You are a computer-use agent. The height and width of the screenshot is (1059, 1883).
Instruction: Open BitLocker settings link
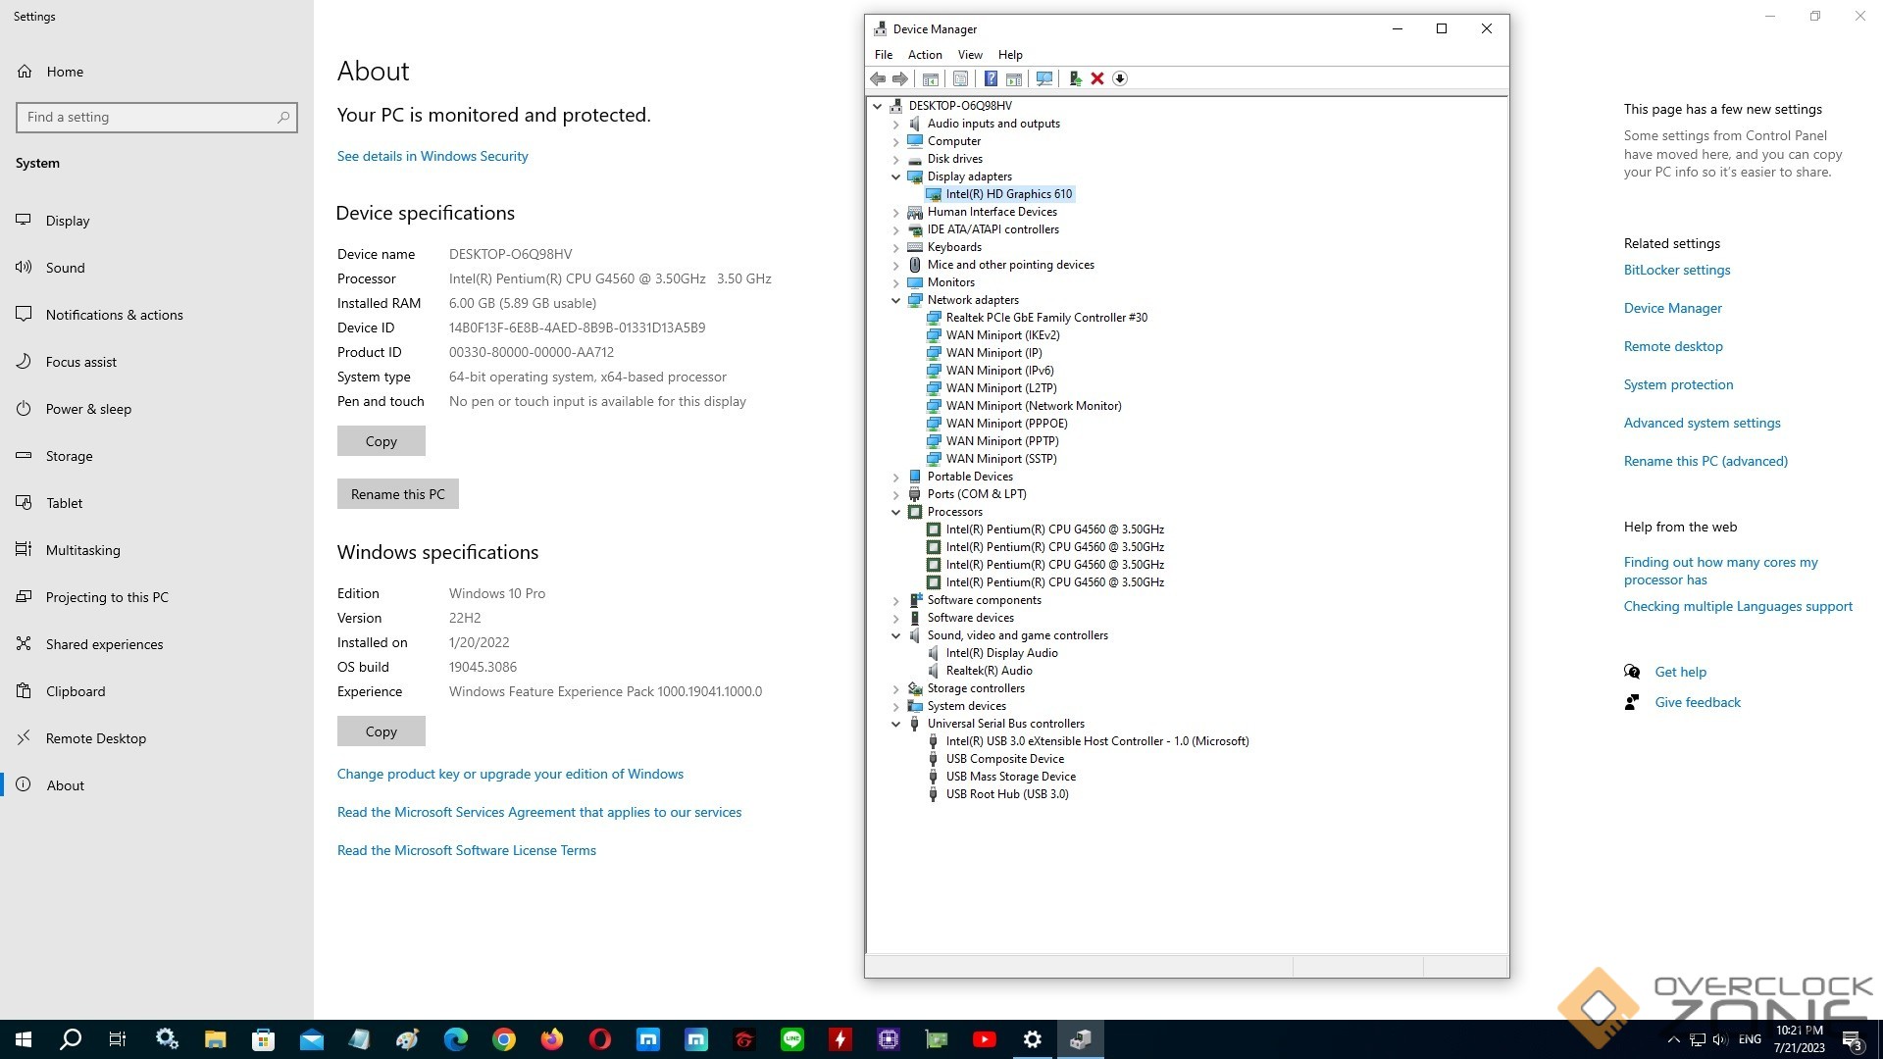1677,270
